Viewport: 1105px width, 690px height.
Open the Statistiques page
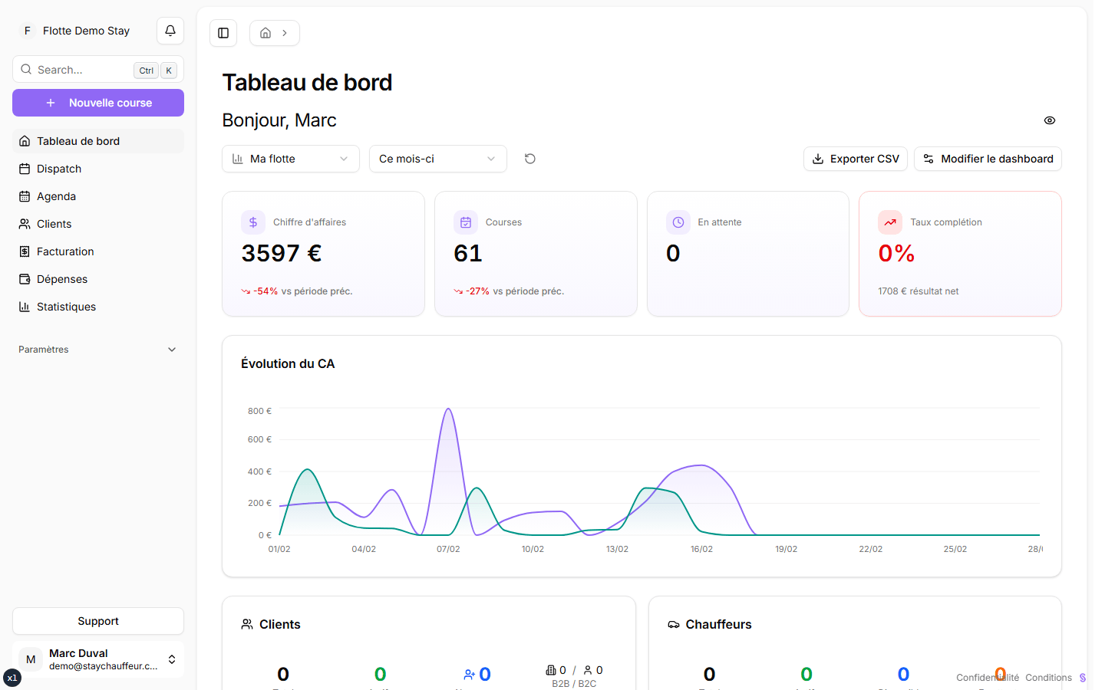click(66, 307)
